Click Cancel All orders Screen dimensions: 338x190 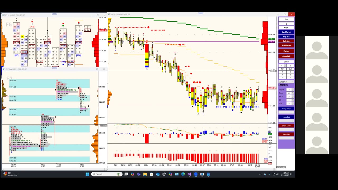click(286, 56)
